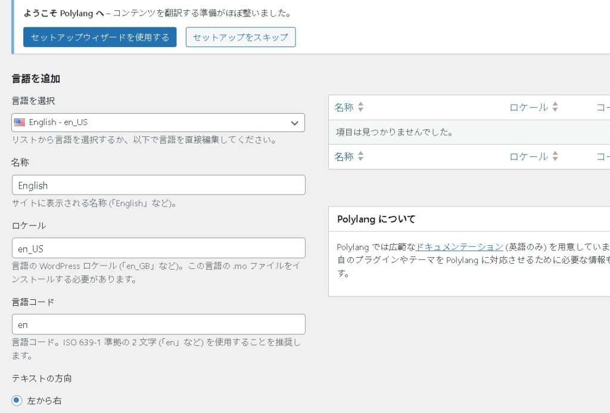Open the ドキュメンテーション link in the Polylang について box
610x413 pixels.
coord(459,247)
